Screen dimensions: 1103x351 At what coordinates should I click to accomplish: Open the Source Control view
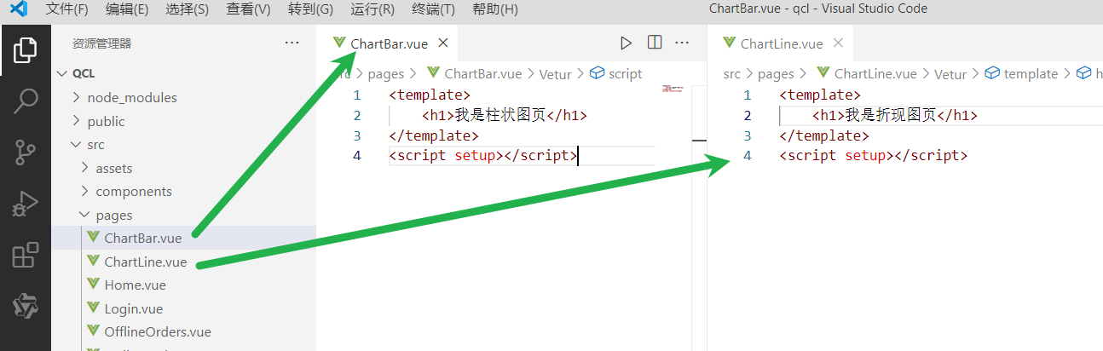(x=26, y=152)
